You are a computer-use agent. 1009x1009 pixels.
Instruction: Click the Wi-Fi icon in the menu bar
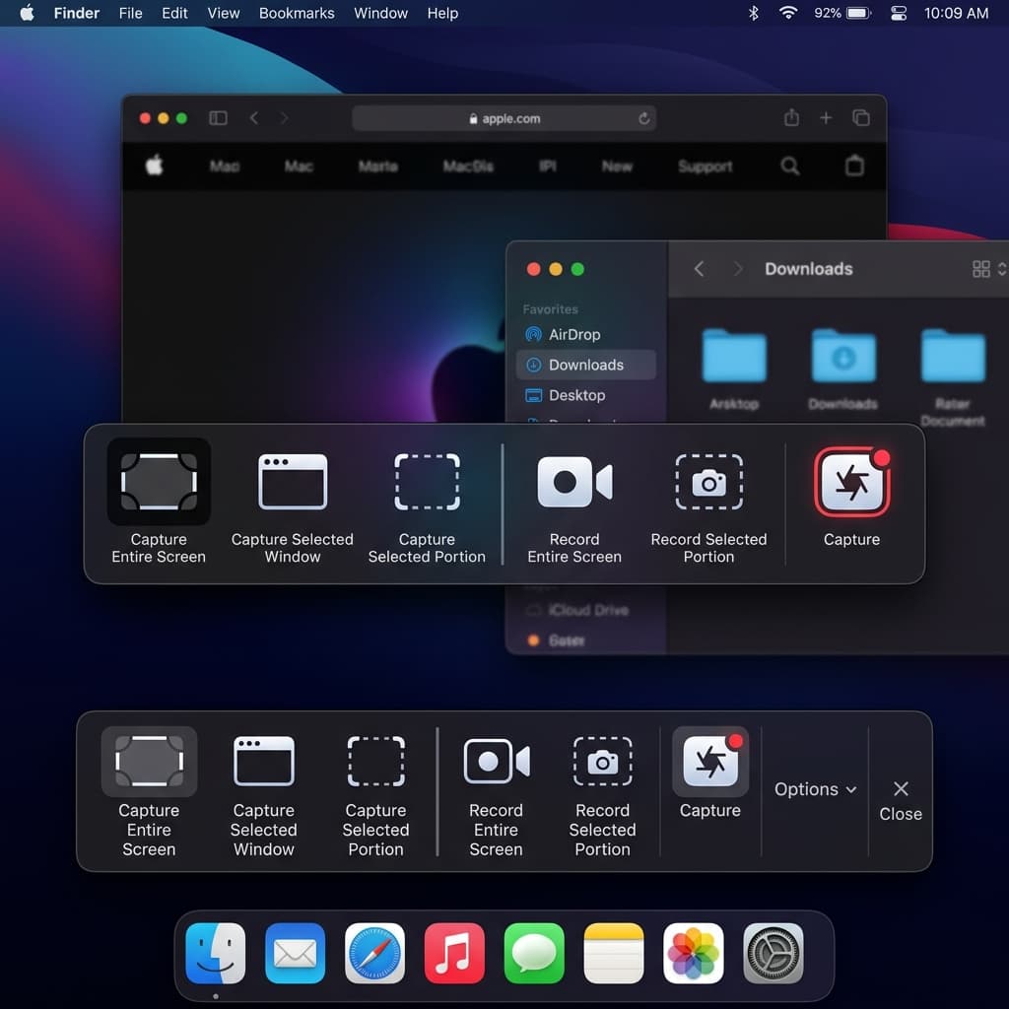tap(787, 13)
